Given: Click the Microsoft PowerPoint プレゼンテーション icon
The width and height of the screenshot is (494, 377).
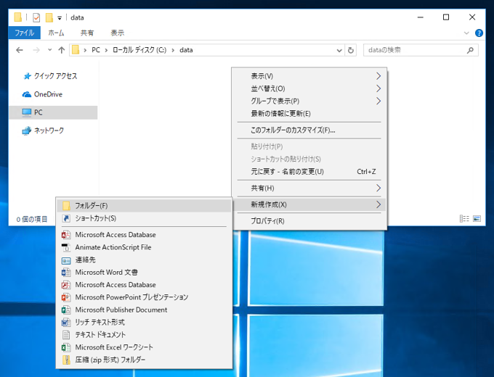Looking at the screenshot, I should (66, 297).
